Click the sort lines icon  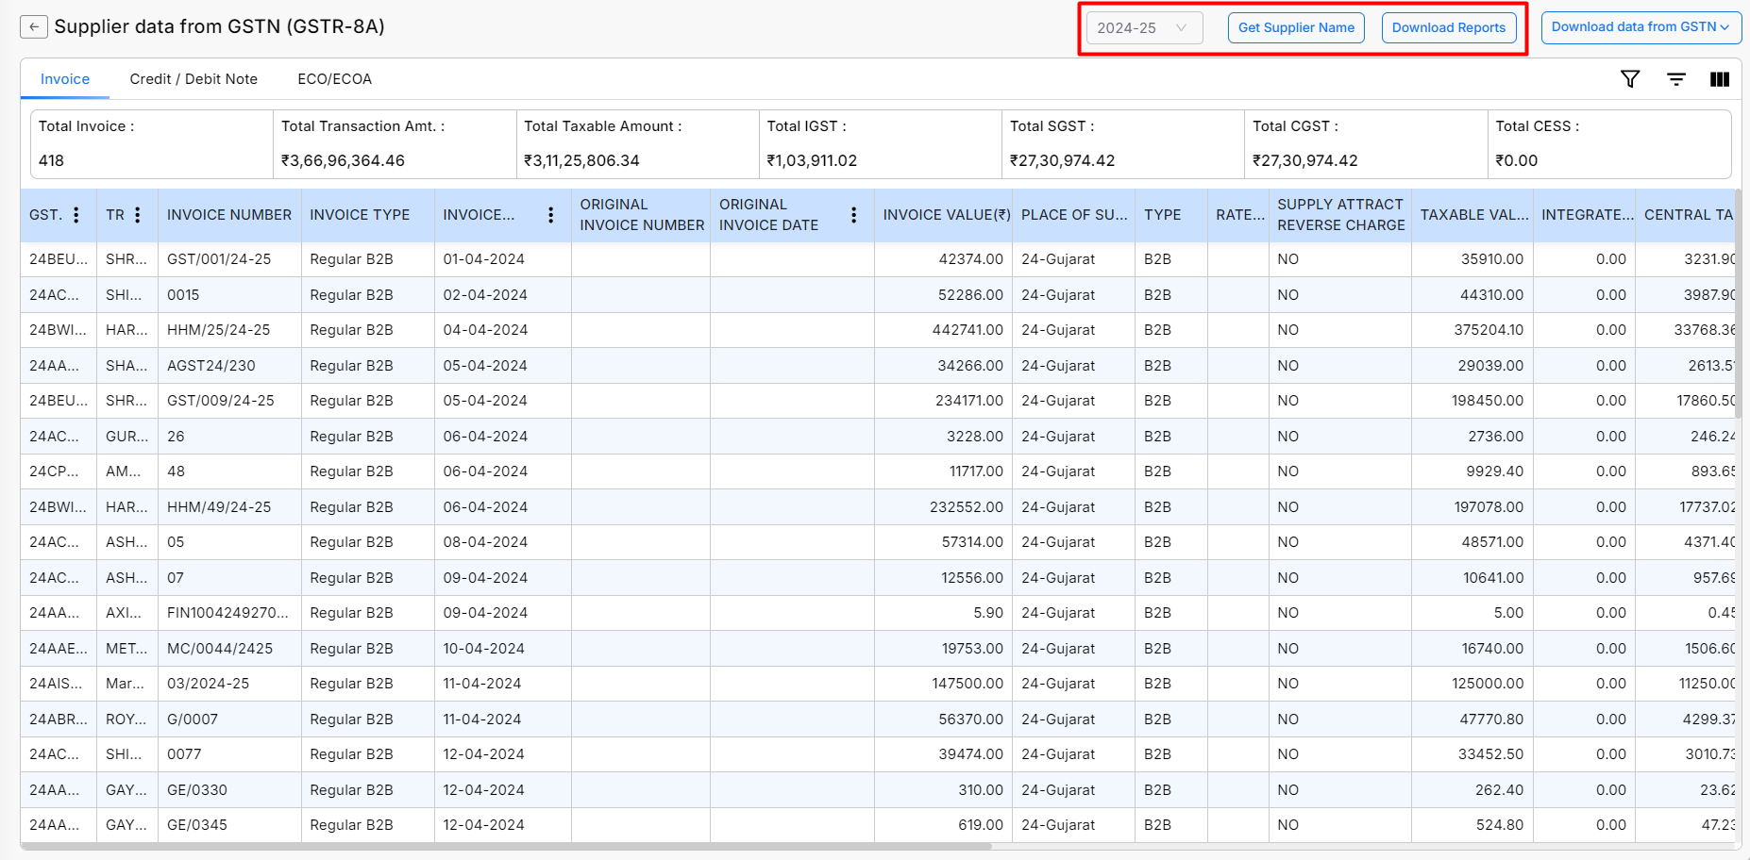[1675, 79]
